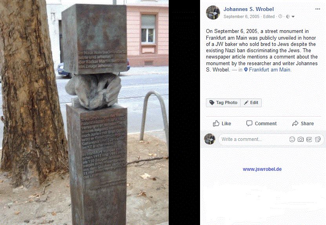Open the Frankfurt am Main location link
This screenshot has height=225, width=326.
click(270, 70)
